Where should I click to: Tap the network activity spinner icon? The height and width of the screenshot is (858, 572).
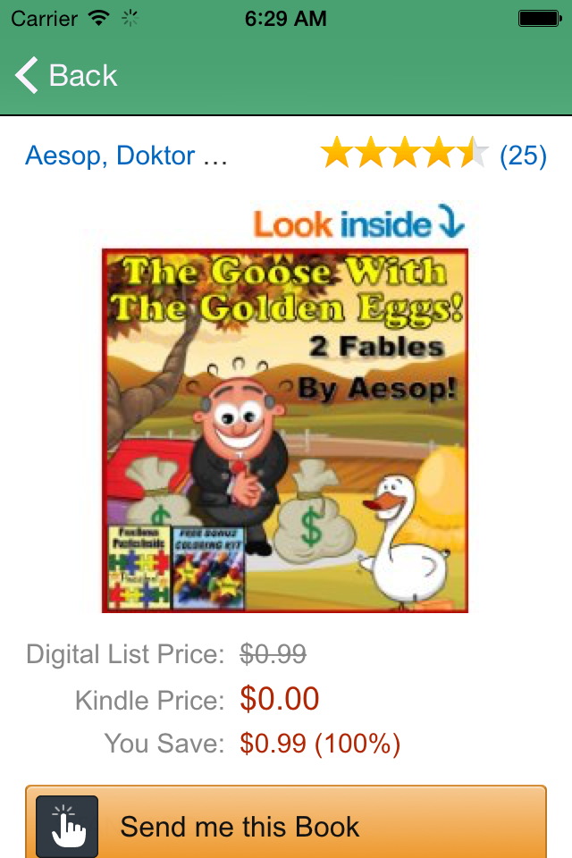pos(130,19)
